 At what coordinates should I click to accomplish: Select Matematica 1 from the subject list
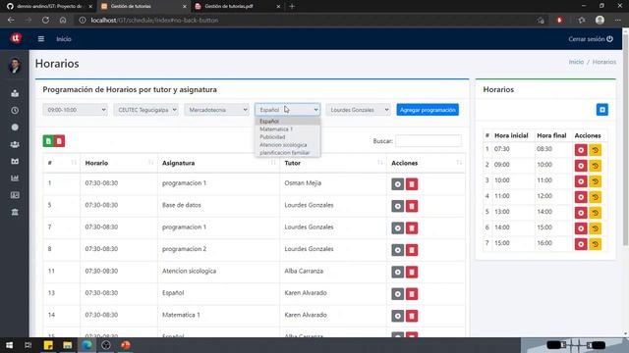[x=287, y=128]
